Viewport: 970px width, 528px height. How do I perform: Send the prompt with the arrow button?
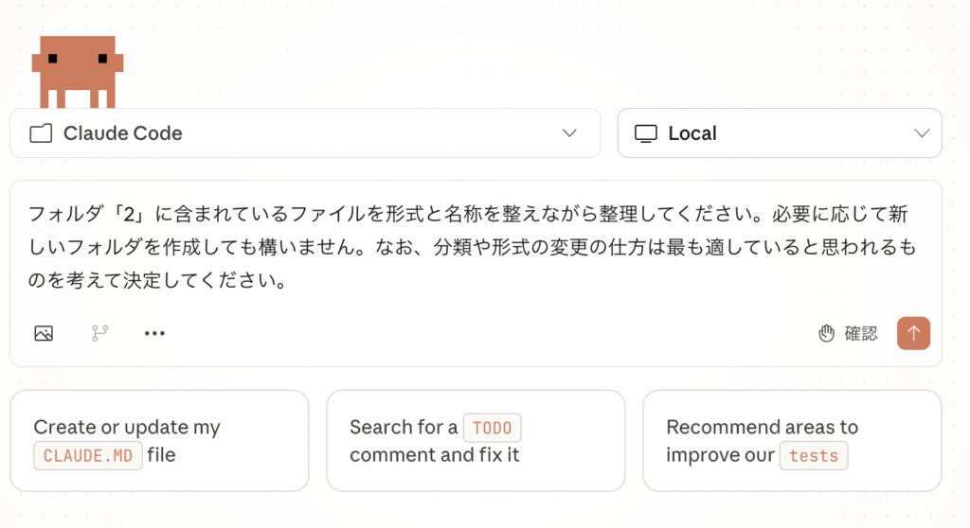pos(913,333)
